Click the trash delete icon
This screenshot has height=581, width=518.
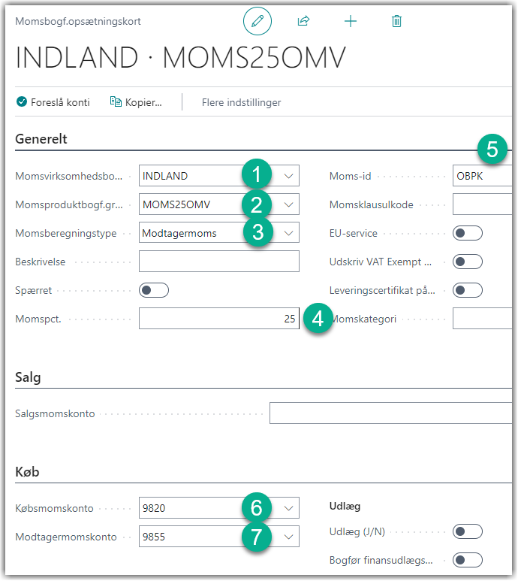click(396, 21)
